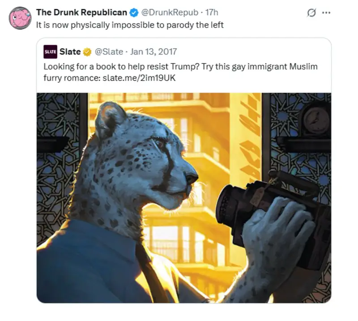Click the tweet text about parodying the left
Screen dimensions: 358x321
130,25
